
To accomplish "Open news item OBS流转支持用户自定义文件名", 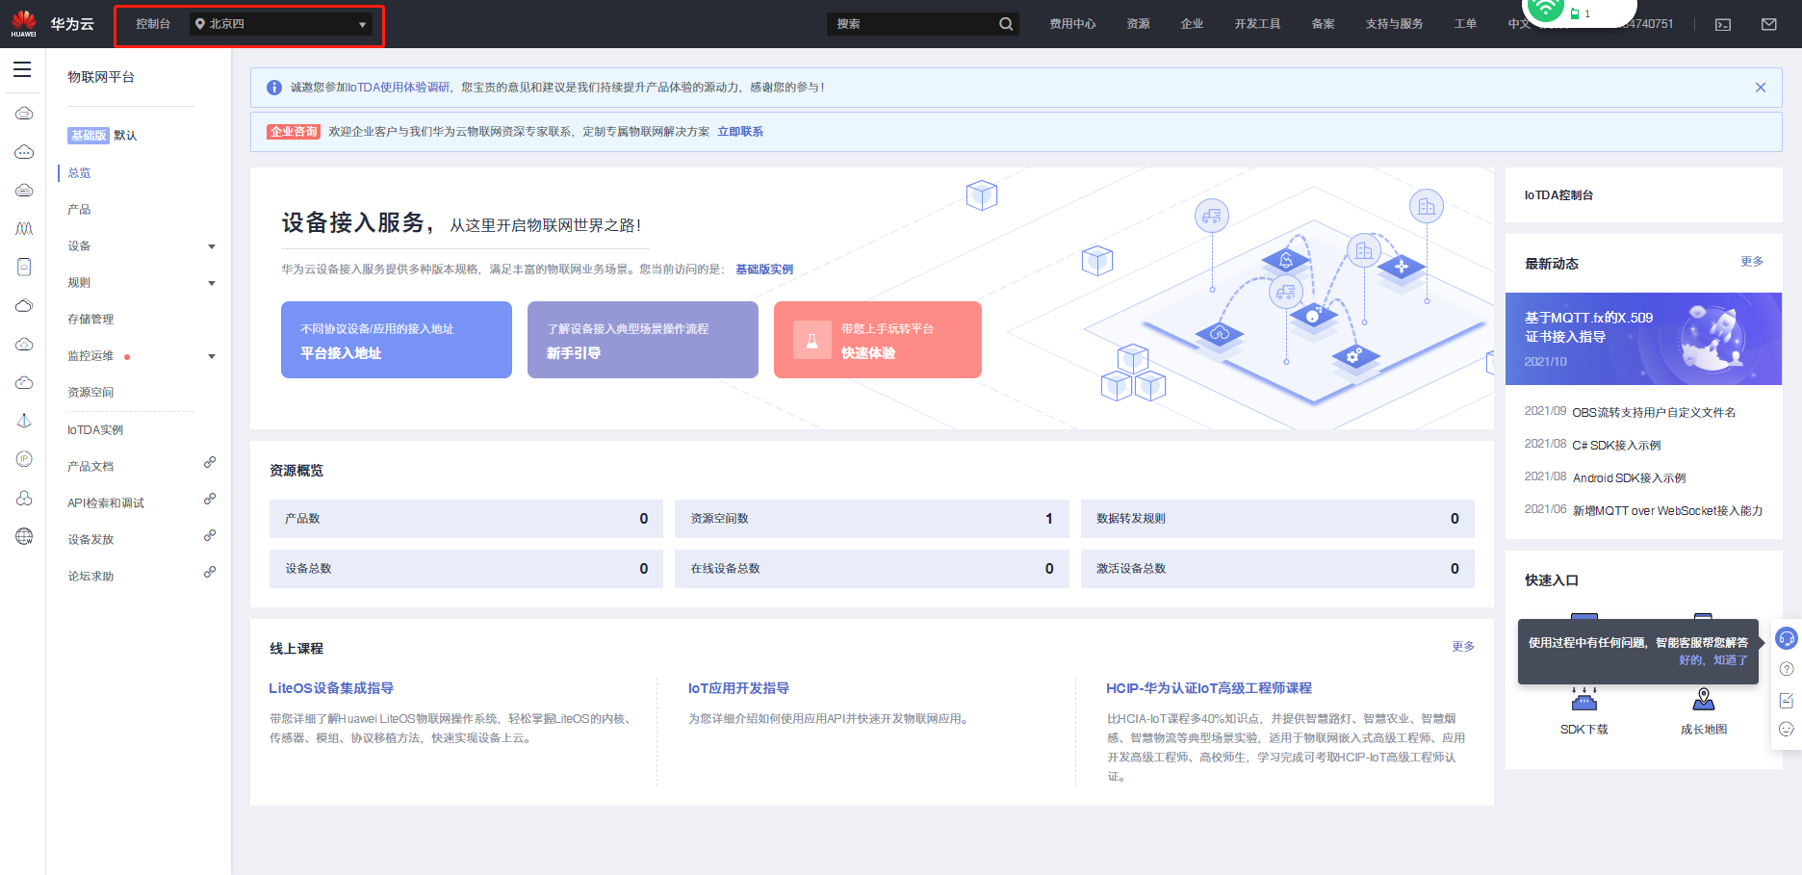I will (x=1654, y=413).
